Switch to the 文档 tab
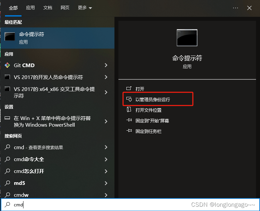The width and height of the screenshot is (260, 211). 48,8
